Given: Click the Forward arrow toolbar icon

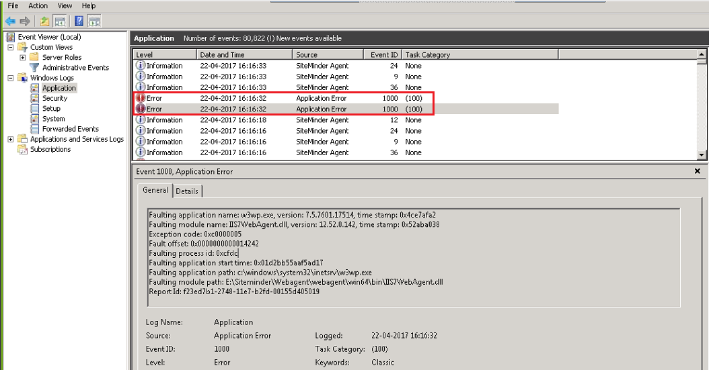Looking at the screenshot, I should (26, 21).
